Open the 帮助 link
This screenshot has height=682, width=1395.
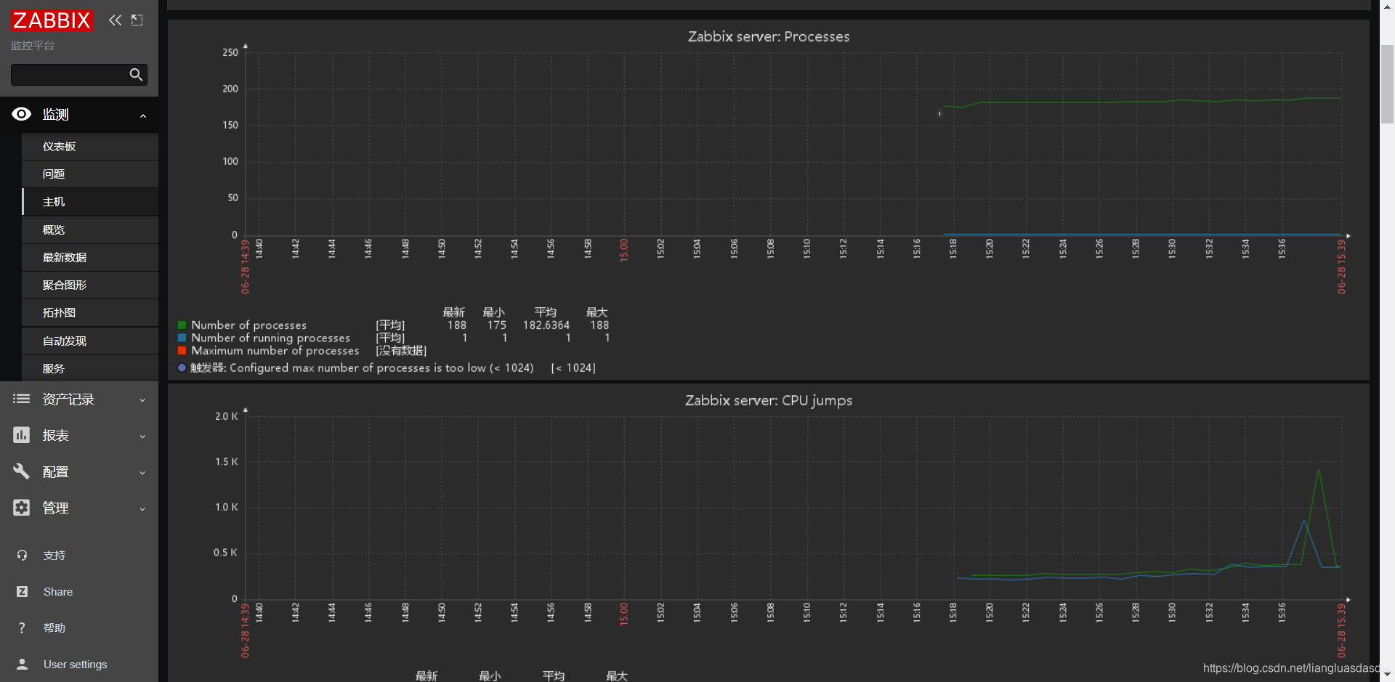pyautogui.click(x=54, y=628)
